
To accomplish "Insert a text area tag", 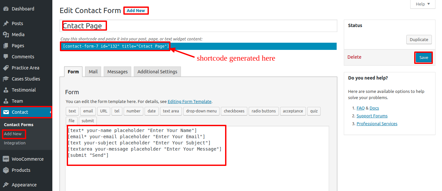I will [x=171, y=111].
